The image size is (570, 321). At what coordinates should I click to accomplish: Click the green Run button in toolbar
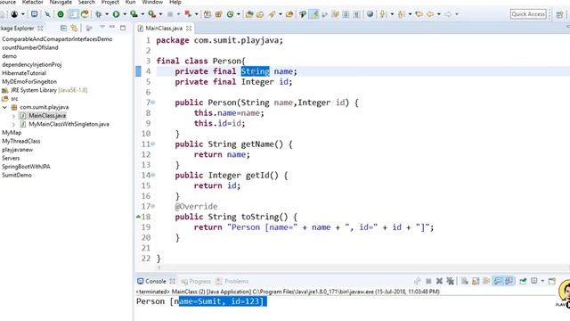click(116, 14)
